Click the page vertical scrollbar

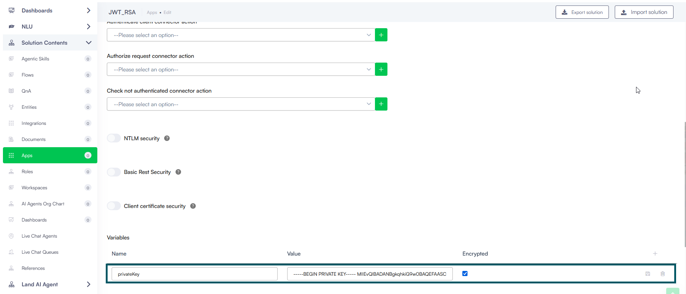685,185
